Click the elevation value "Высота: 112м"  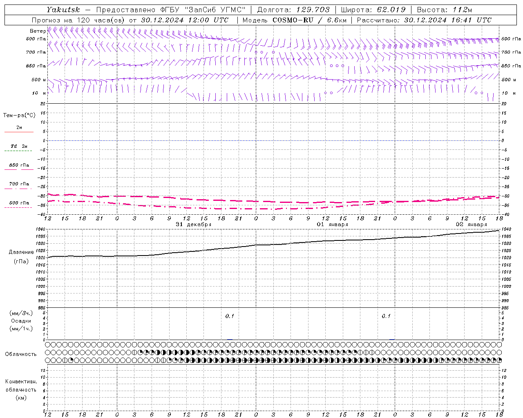(445, 10)
